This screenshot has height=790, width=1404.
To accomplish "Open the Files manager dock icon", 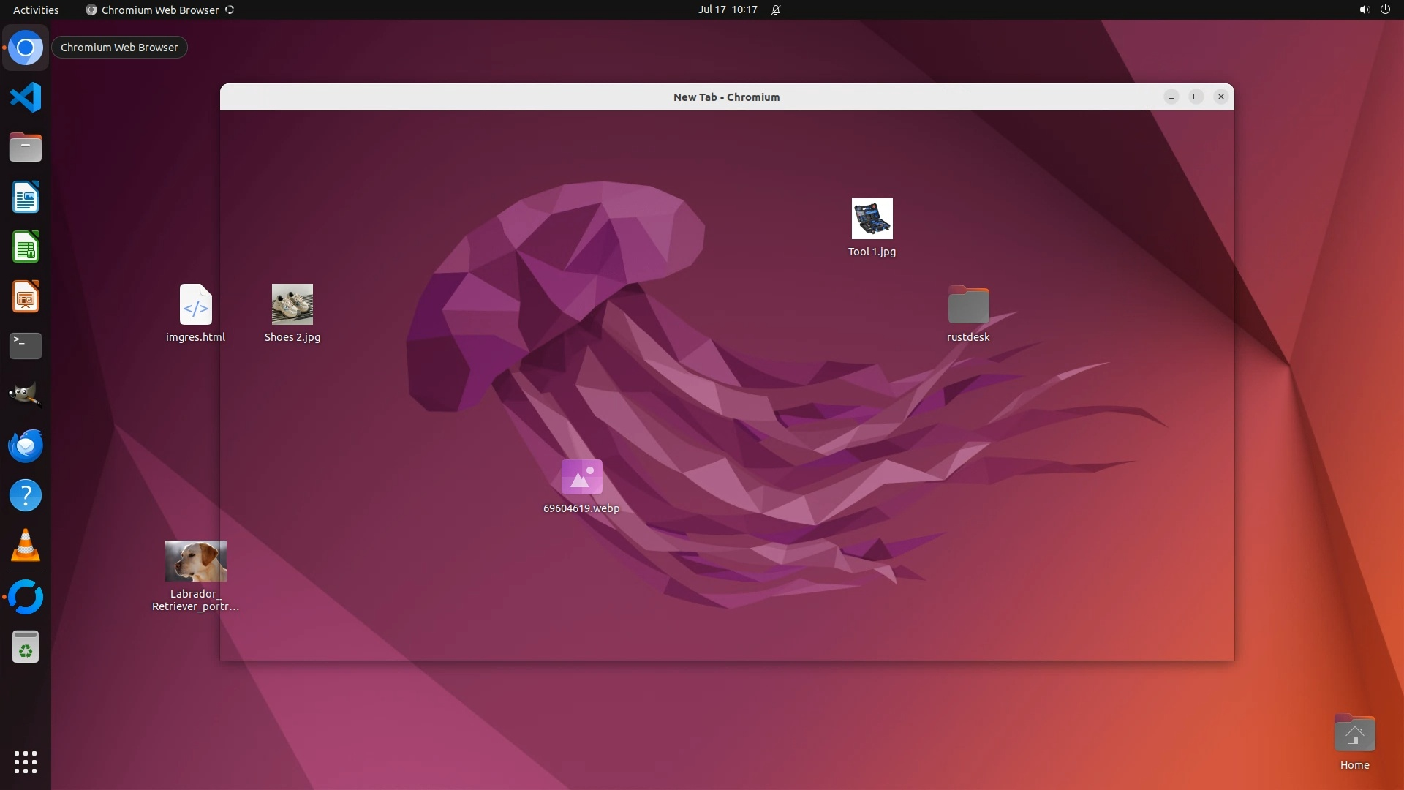I will [26, 148].
